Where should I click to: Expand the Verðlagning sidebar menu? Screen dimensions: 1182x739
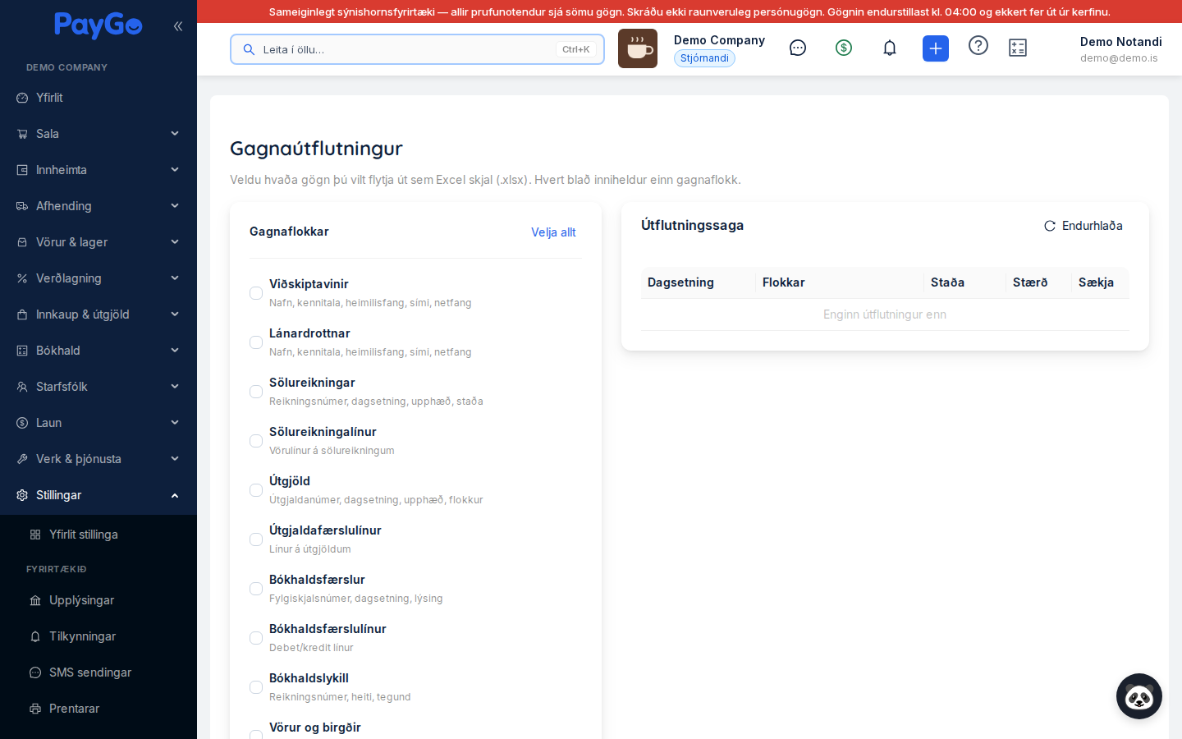(x=98, y=278)
